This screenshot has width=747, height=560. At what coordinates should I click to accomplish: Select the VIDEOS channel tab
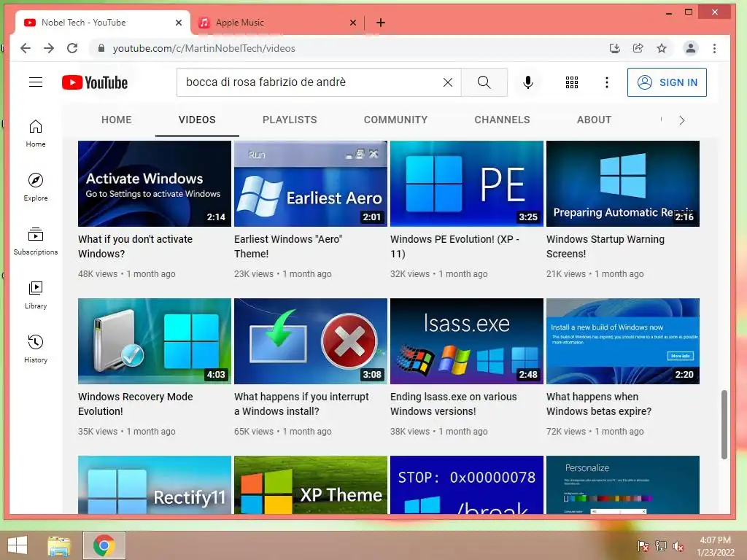pyautogui.click(x=197, y=120)
